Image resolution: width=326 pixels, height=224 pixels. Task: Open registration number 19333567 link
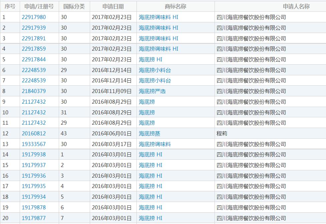pos(34,144)
